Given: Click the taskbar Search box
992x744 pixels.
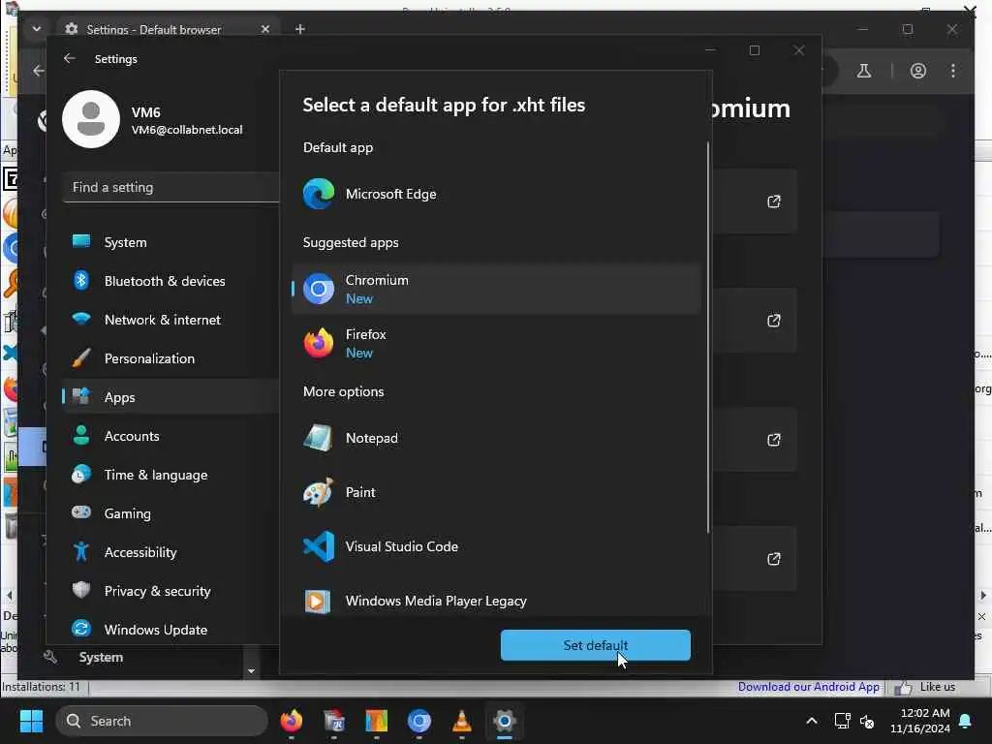Looking at the screenshot, I should (x=162, y=721).
